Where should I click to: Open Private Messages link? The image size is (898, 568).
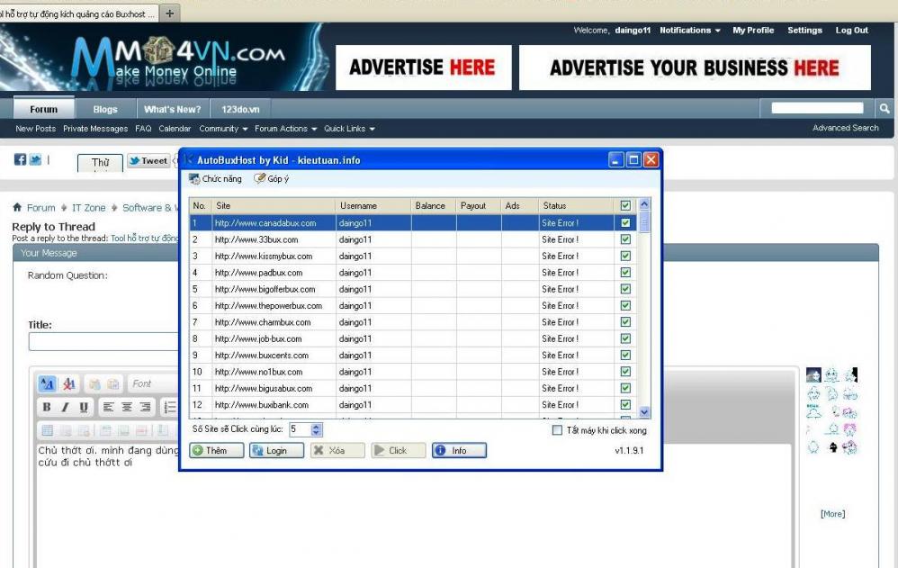(x=95, y=129)
